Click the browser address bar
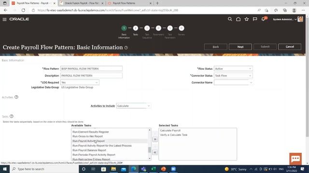The image size is (309, 173). (145, 10)
